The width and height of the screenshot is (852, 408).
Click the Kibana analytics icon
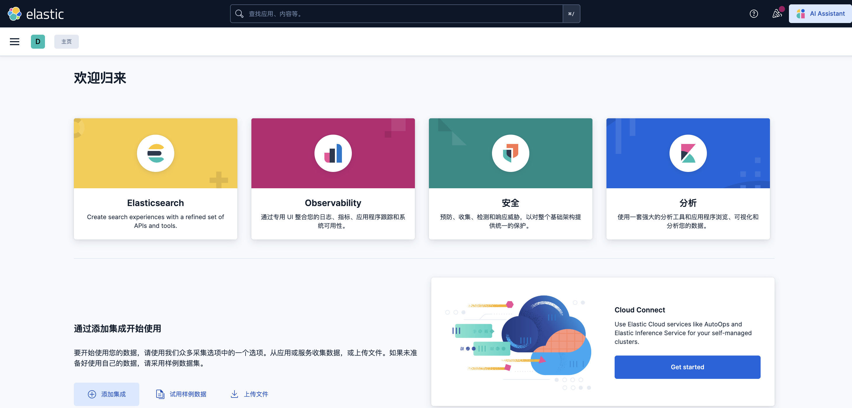coord(688,153)
